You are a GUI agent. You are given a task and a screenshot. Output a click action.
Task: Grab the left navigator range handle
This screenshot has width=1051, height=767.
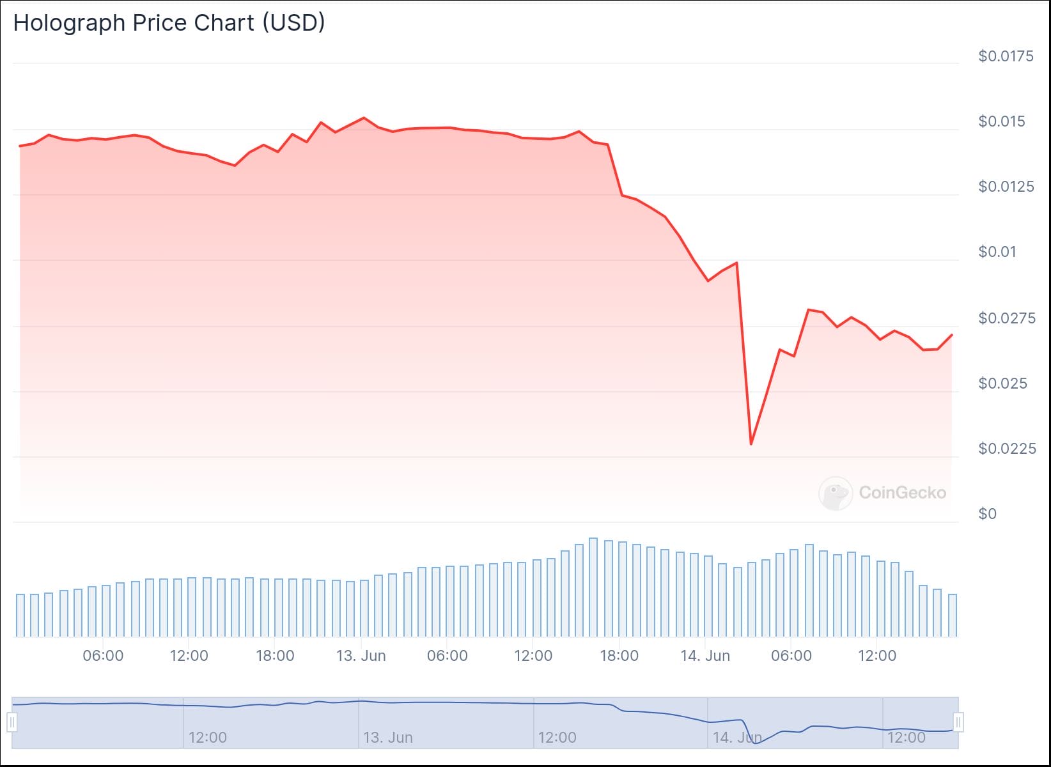12,722
